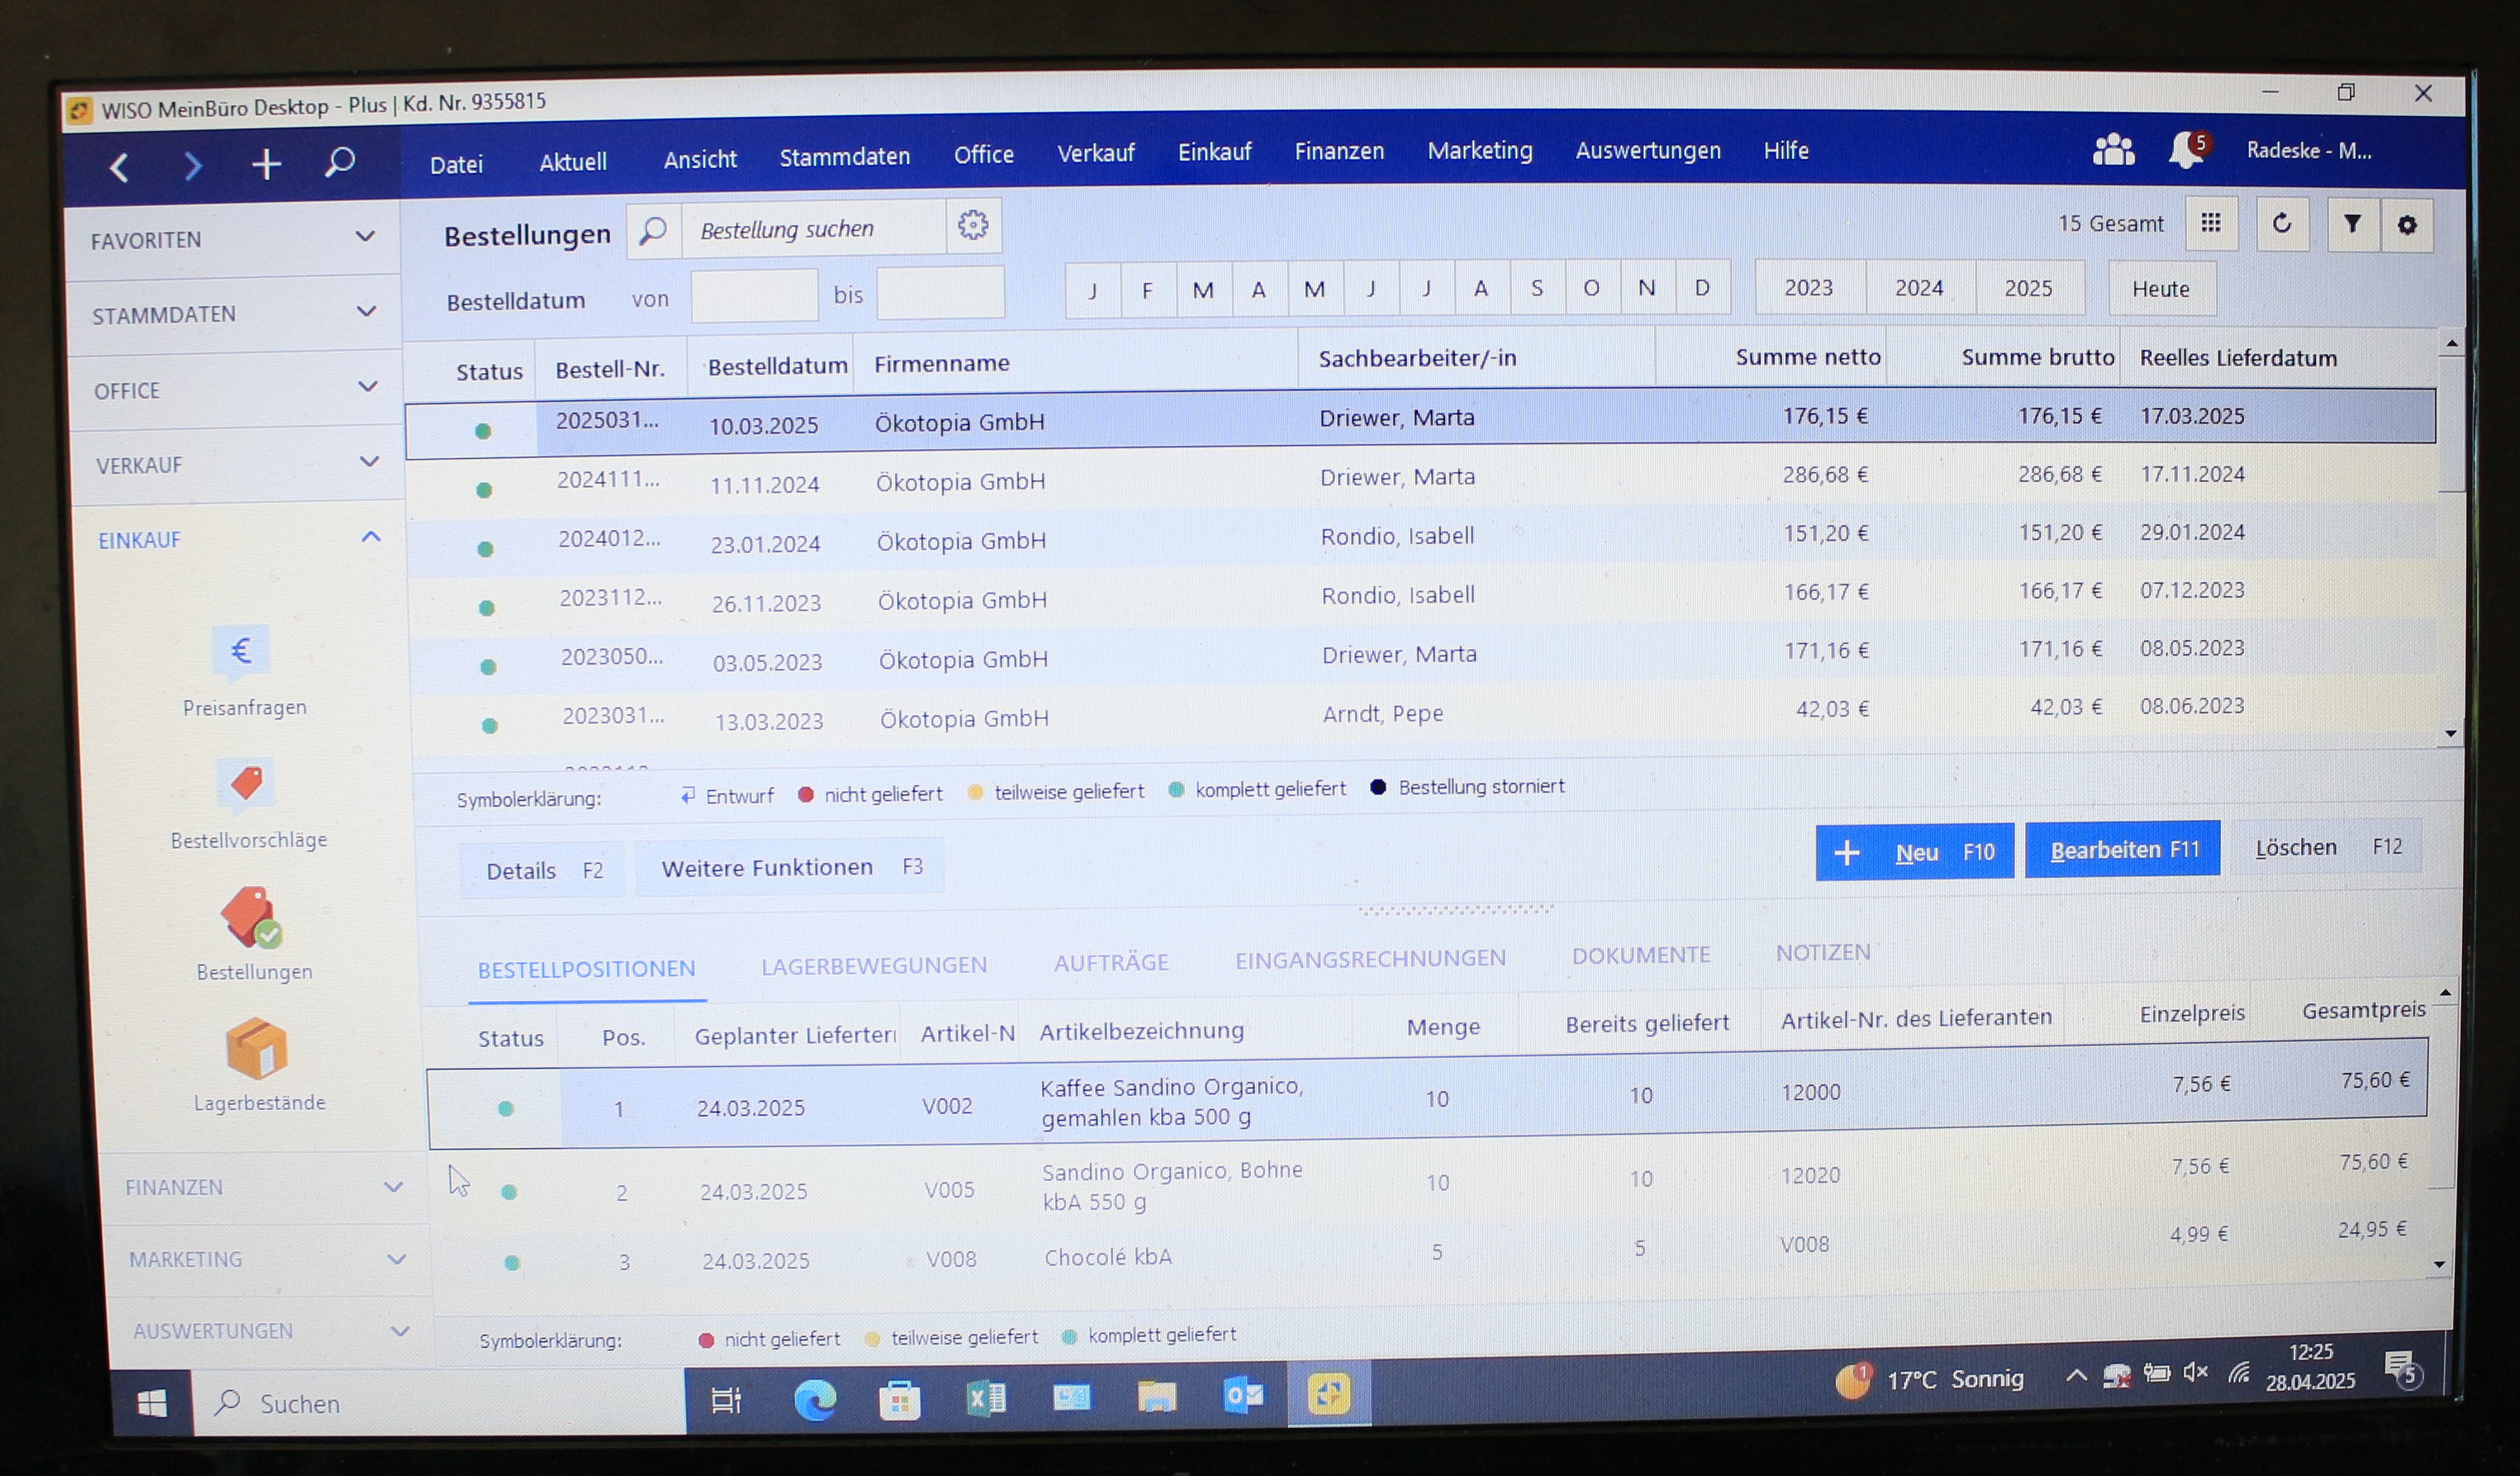Open Lagerbestände via its box icon
The height and width of the screenshot is (1476, 2520).
pos(256,1050)
